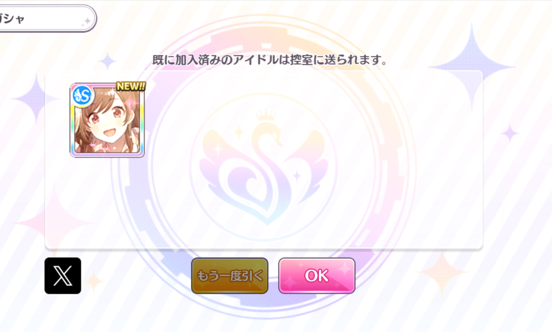
Task: Share the gacha result on X
Action: tap(63, 276)
